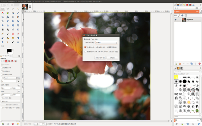Toggle the Fixed aspect checkbox
The width and height of the screenshot is (202, 126).
click(x=2, y=78)
